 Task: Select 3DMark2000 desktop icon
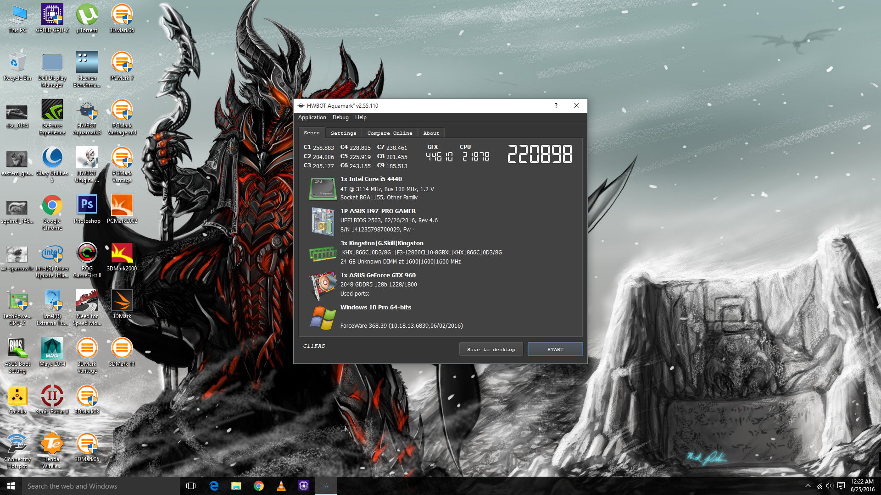point(122,257)
